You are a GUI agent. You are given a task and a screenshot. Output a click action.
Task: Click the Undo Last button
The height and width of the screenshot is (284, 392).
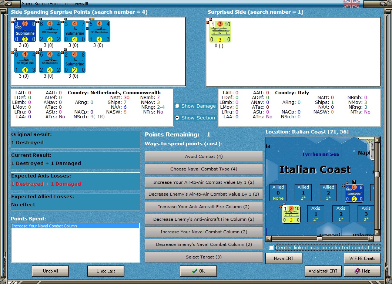coord(106,271)
